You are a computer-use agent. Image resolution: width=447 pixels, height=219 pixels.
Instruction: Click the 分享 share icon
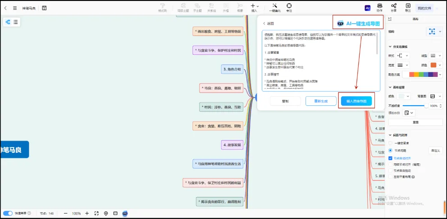394,6
